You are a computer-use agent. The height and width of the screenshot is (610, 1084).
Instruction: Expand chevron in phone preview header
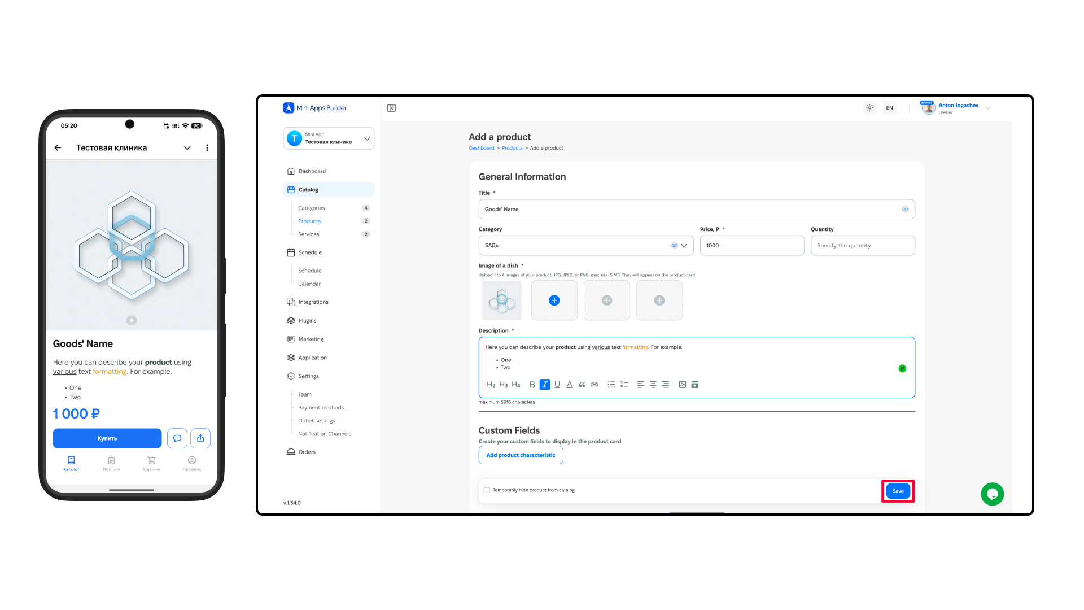click(x=187, y=148)
